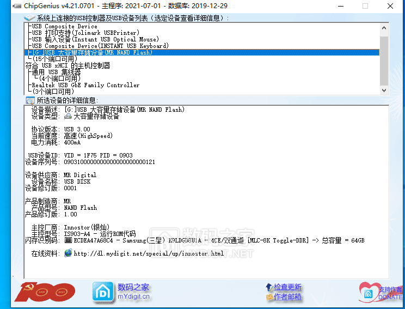Image resolution: width=405 pixels, height=309 pixels.
Task: Click the Samsung K9LDGD8U1A flash ID text
Action: pyautogui.click(x=219, y=240)
